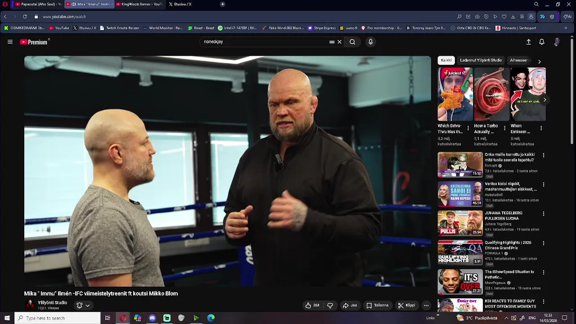Open Task View on taskbar
Image resolution: width=576 pixels, height=324 pixels.
[108, 318]
